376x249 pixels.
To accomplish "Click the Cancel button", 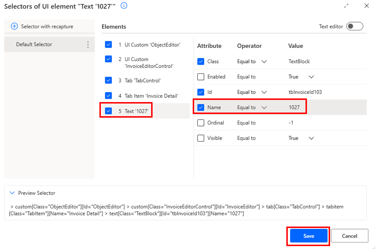I will click(x=349, y=236).
